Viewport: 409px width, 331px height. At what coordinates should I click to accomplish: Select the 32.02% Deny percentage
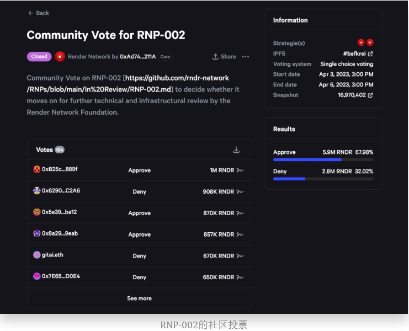(364, 171)
